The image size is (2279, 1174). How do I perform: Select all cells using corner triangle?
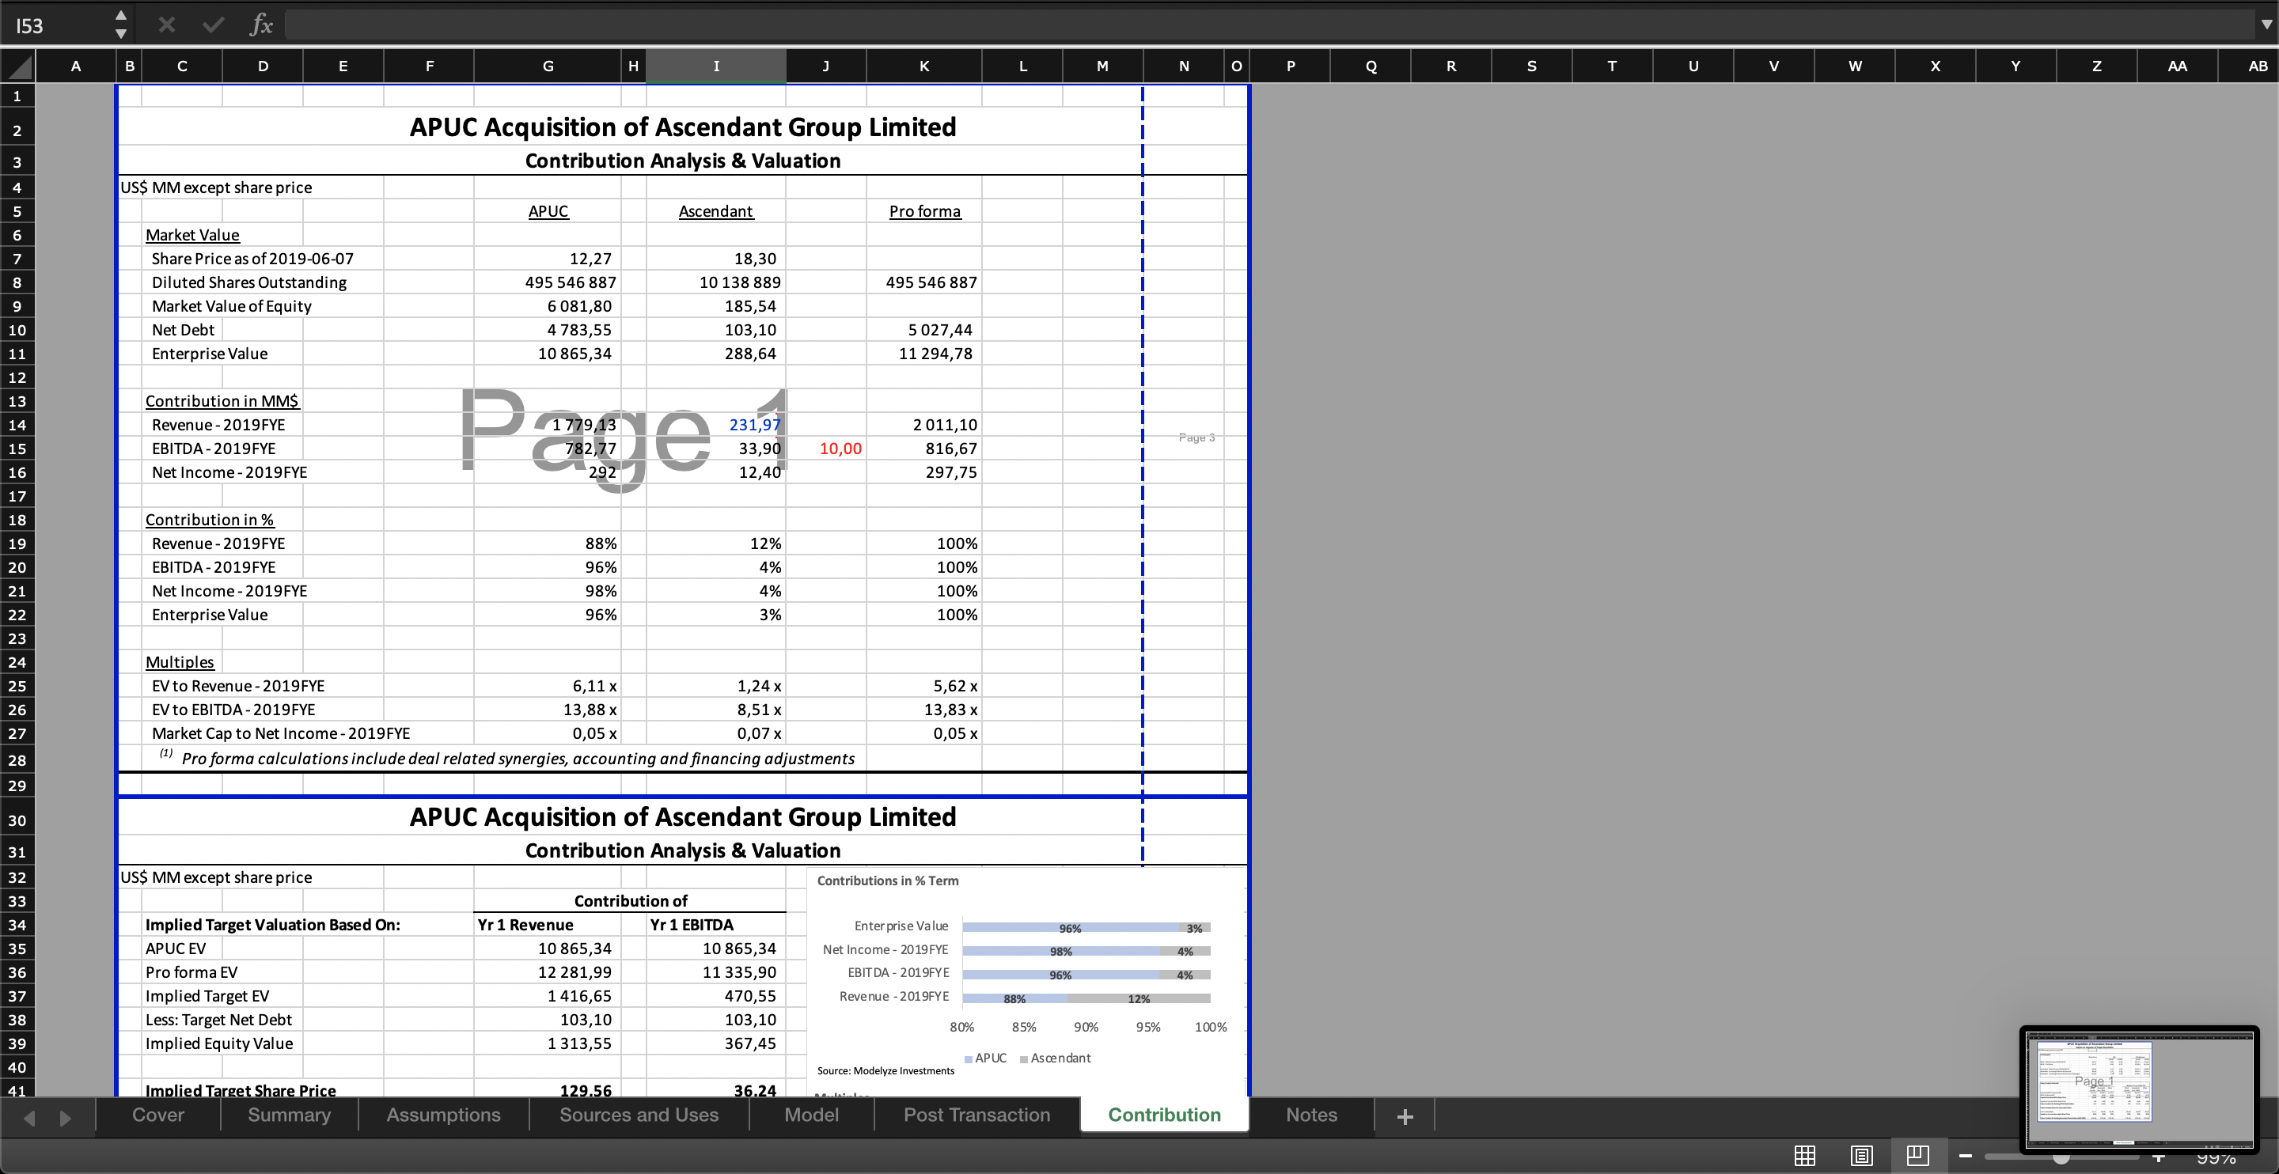click(18, 66)
